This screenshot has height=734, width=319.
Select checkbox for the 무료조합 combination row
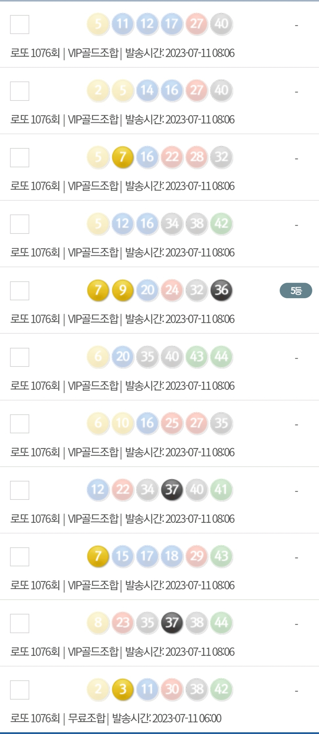20,690
